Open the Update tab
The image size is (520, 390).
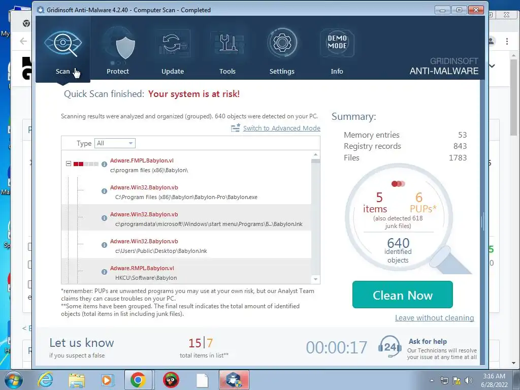173,49
